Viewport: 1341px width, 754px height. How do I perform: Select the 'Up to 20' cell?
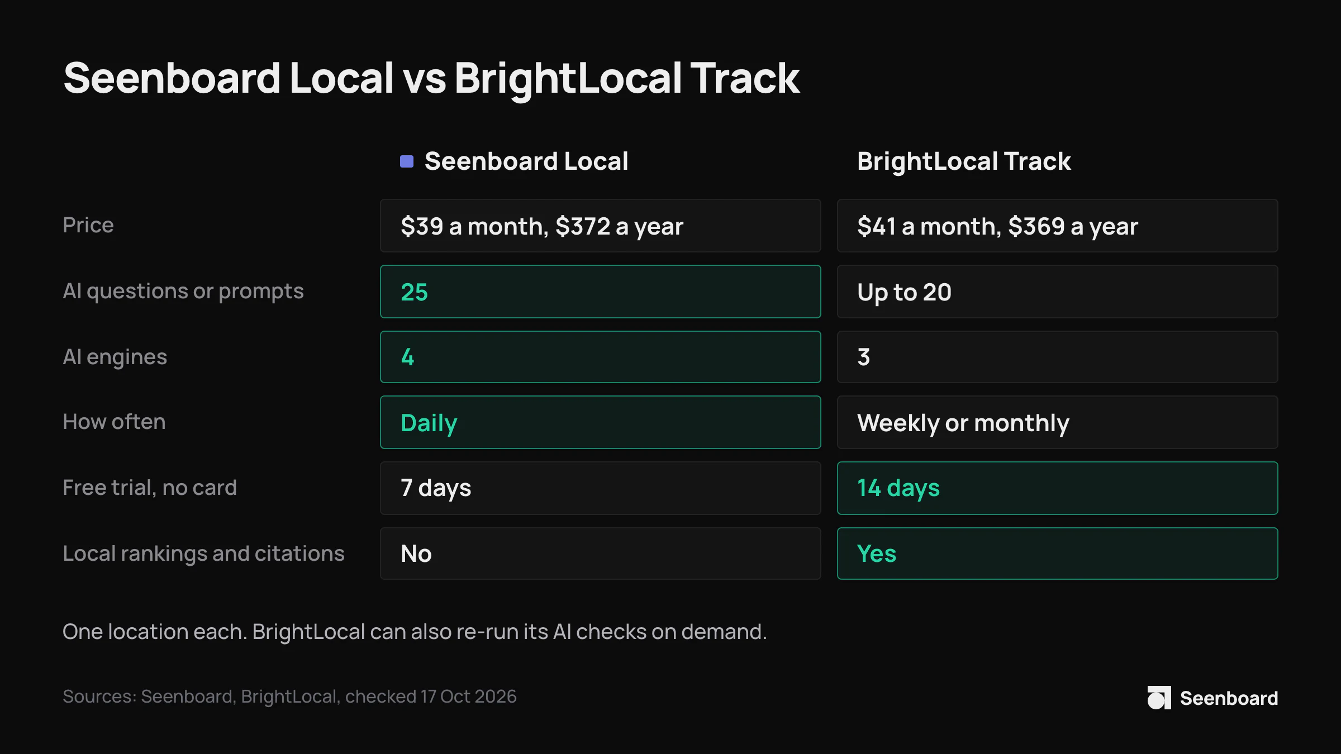[1057, 292]
